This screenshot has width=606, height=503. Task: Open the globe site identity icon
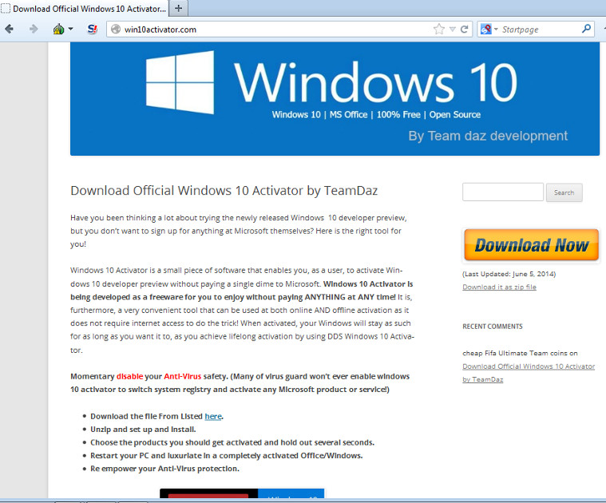116,30
